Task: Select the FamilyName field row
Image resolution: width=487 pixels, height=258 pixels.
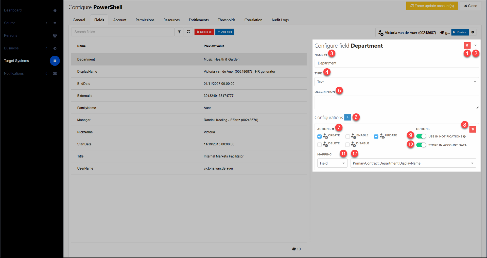Action: [189, 108]
